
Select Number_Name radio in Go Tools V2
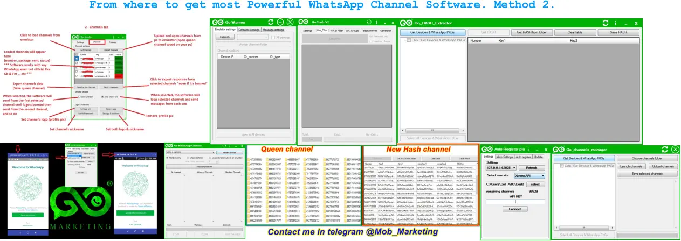[x=370, y=41]
